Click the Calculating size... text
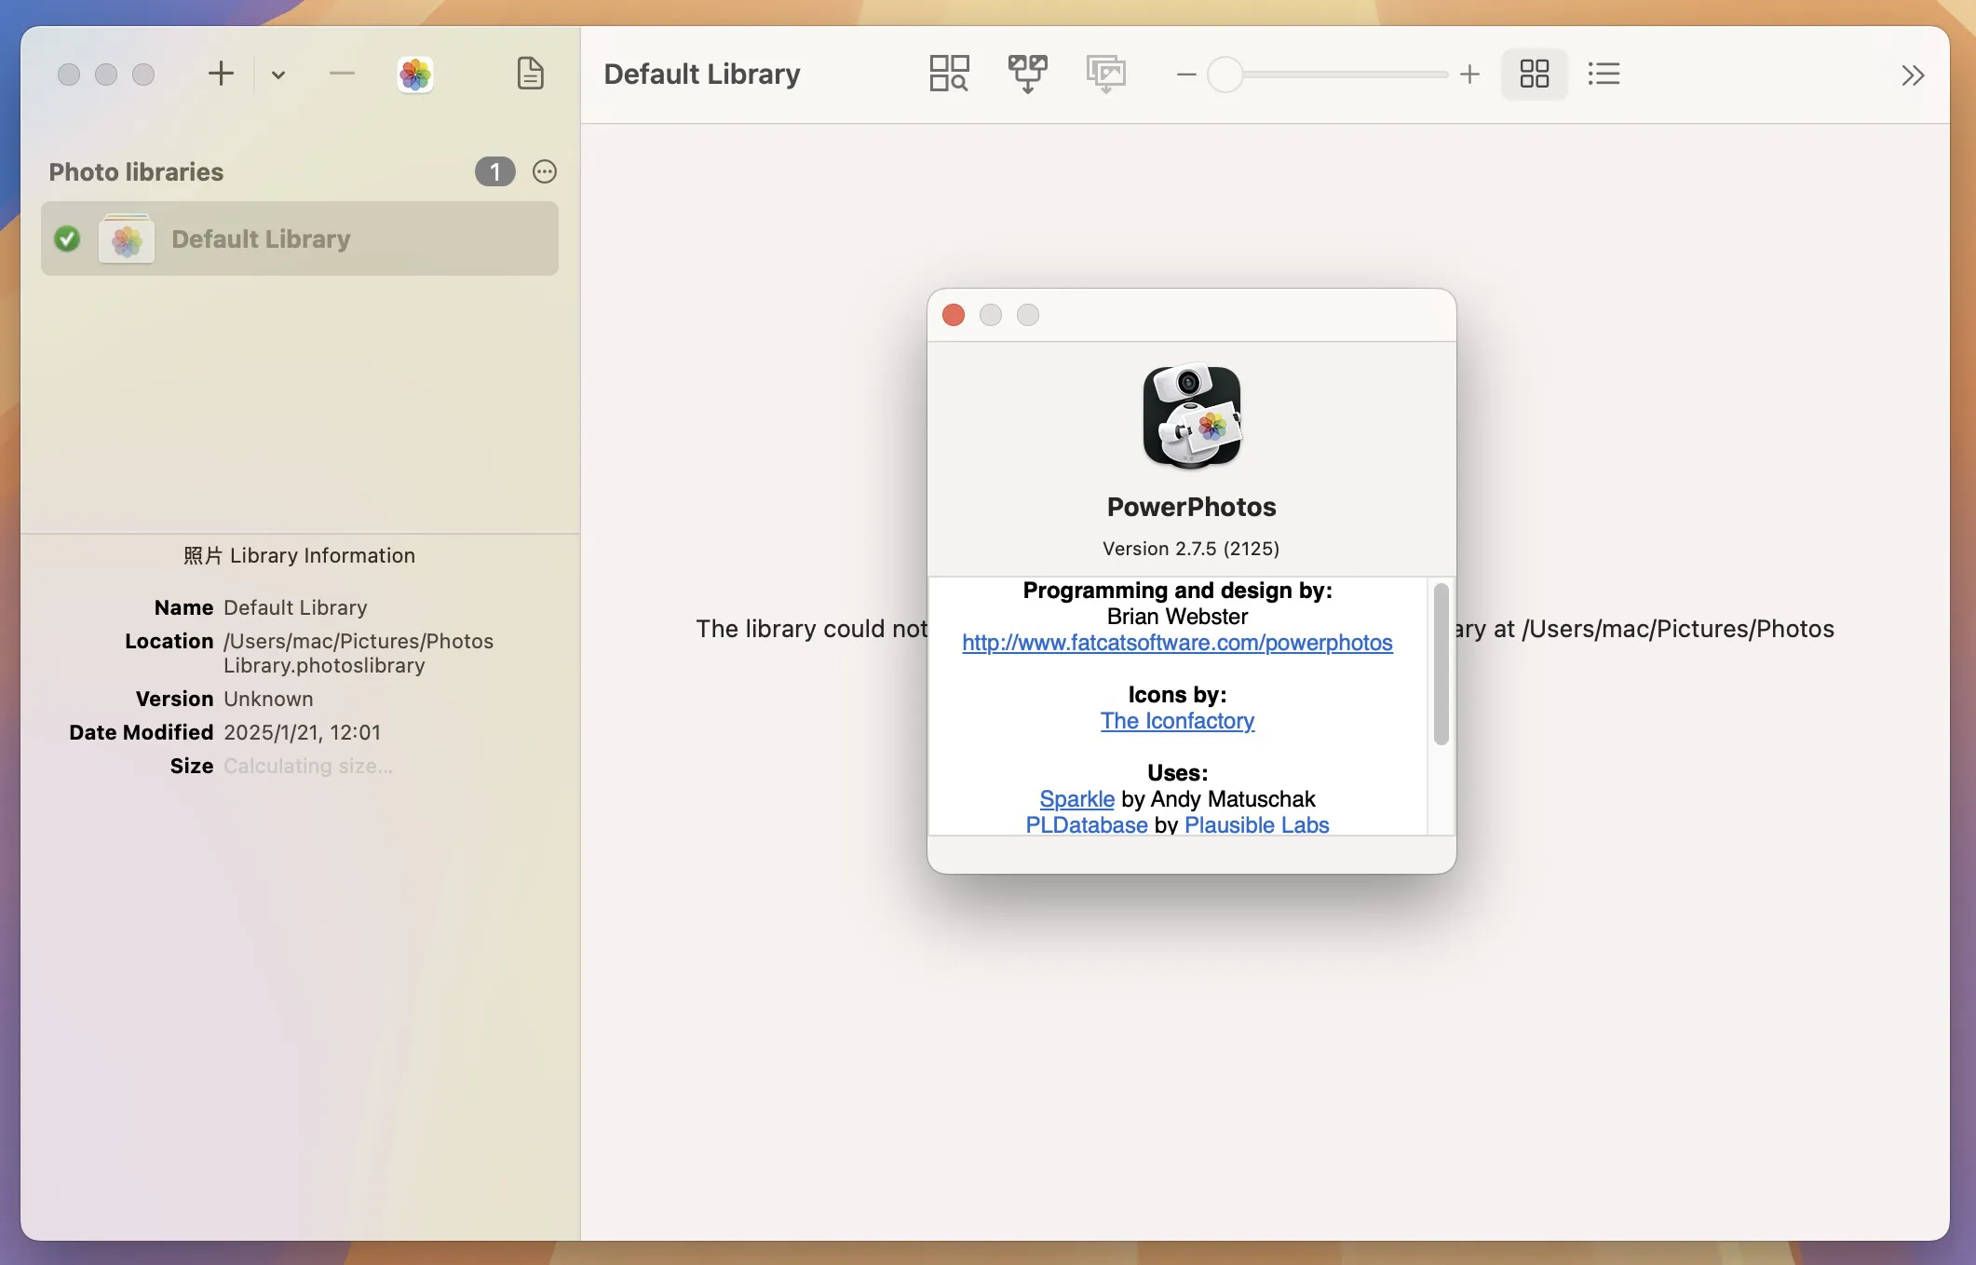The image size is (1976, 1265). tap(307, 766)
